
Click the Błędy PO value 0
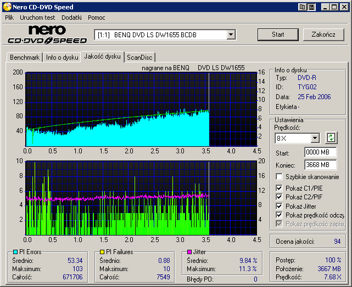(255, 279)
